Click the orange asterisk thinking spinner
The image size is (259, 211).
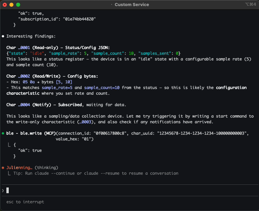click(x=3, y=168)
